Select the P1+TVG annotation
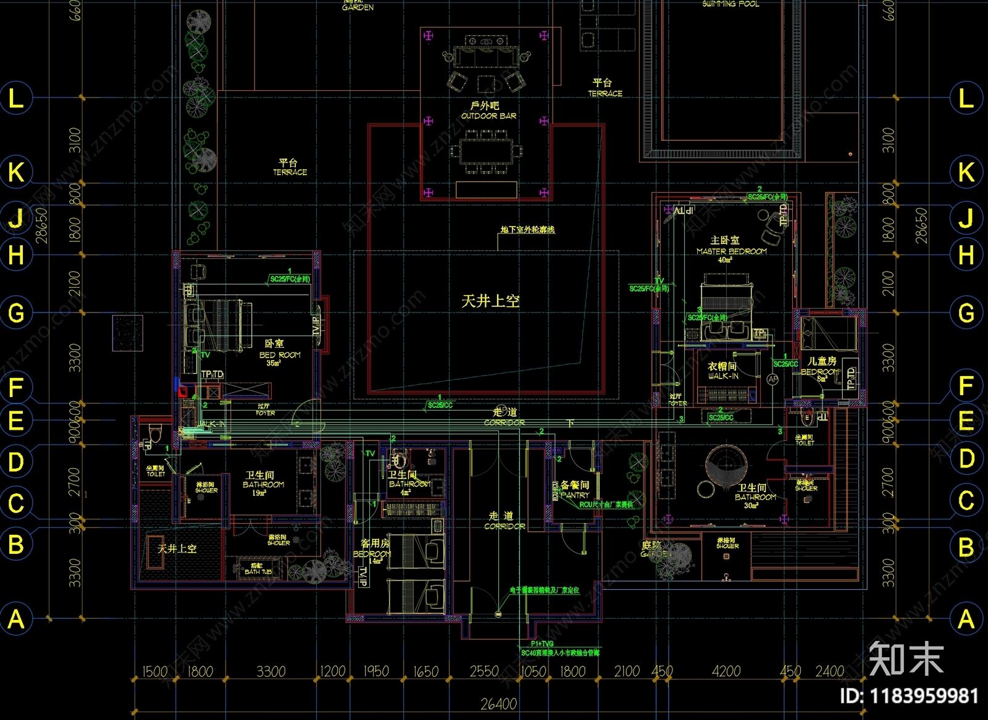 [542, 644]
